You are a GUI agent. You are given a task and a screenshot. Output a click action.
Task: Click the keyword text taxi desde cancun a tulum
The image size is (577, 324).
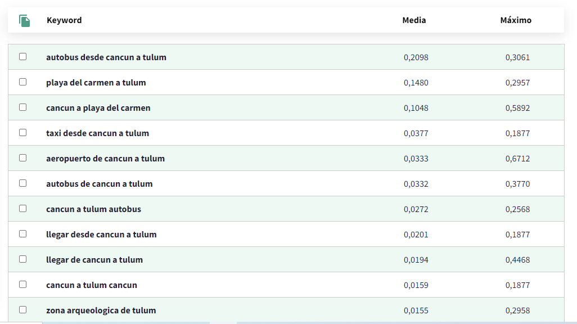coord(97,133)
